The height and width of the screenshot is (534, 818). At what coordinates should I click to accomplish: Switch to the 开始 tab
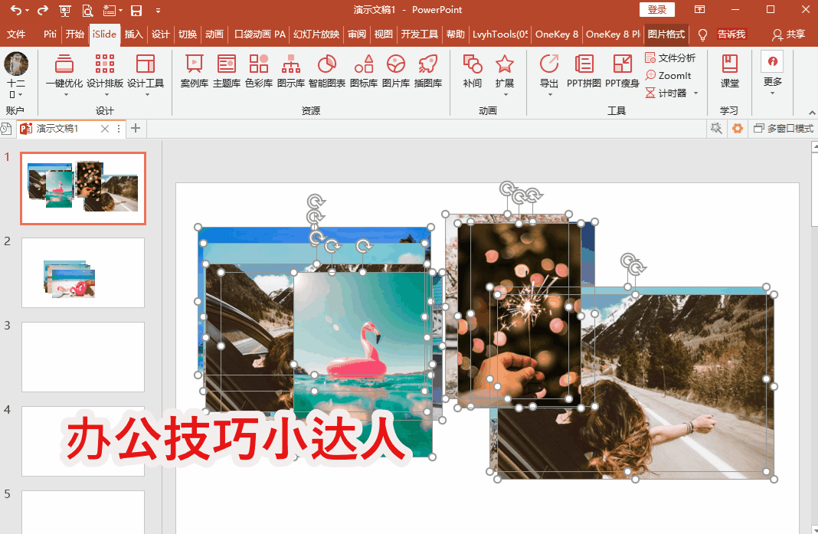(x=74, y=34)
